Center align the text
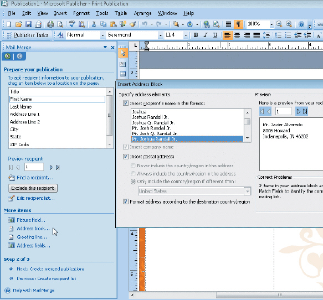Image resolution: width=323 pixels, height=300 pixels. pyautogui.click(x=237, y=35)
